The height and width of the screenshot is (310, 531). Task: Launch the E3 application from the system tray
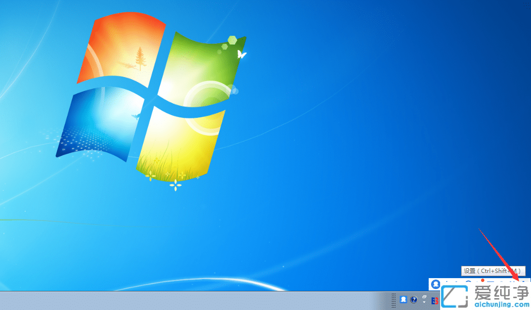pos(434,300)
